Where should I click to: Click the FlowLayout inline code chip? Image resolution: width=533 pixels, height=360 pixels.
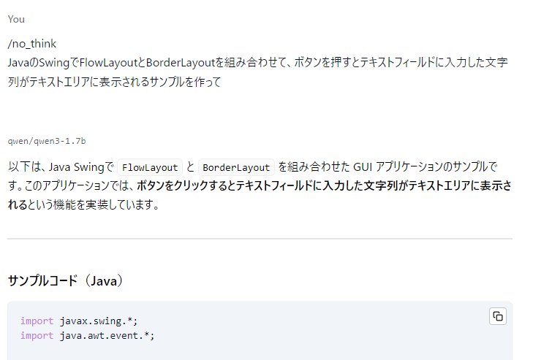(x=150, y=167)
